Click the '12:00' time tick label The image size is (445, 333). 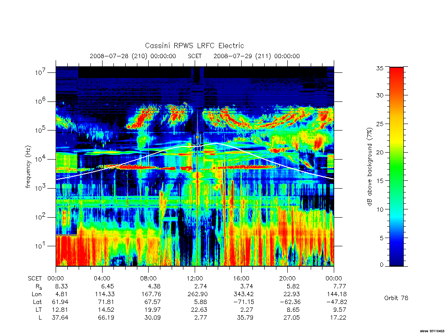tap(195, 278)
